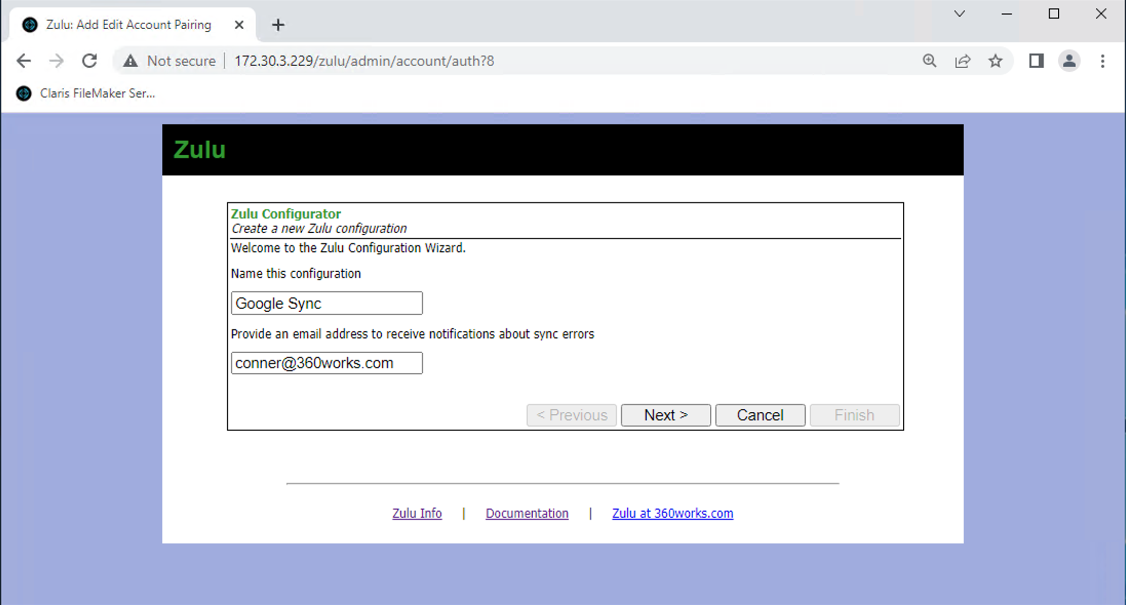Click the 'Name this configuration' label
1126x605 pixels.
coord(296,274)
